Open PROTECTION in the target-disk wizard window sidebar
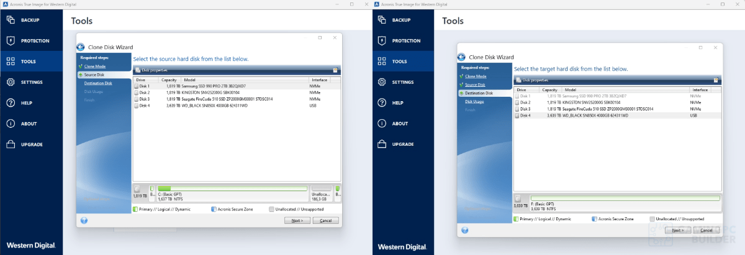This screenshot has width=745, height=255. 403,40
